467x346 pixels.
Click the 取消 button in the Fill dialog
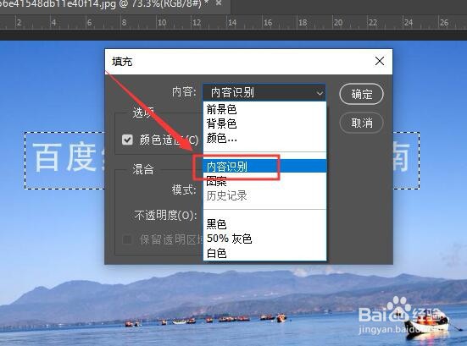pyautogui.click(x=361, y=123)
